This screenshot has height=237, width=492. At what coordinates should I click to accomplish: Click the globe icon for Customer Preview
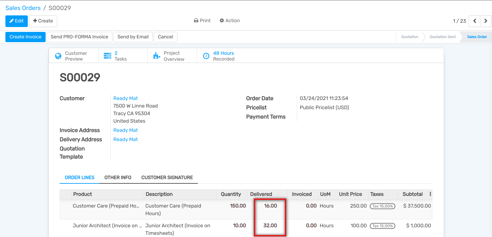coord(58,56)
